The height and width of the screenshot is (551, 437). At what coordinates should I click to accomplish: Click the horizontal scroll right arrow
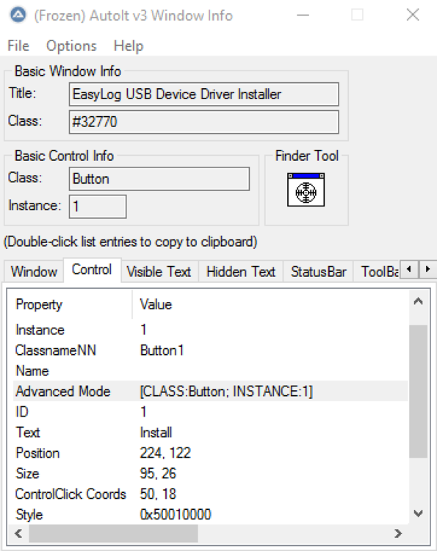pyautogui.click(x=398, y=533)
